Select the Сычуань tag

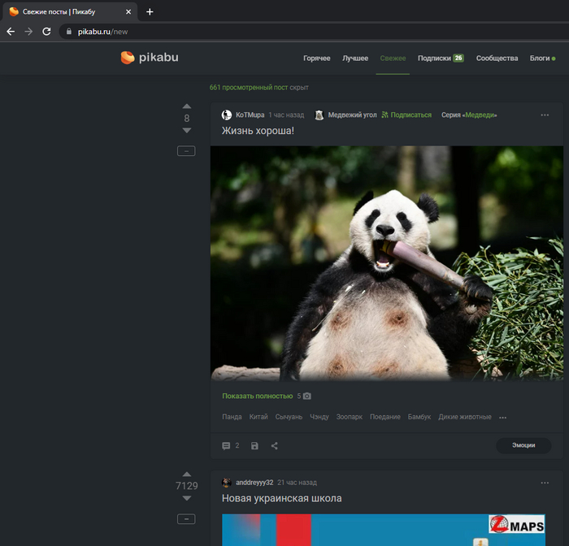pos(289,417)
